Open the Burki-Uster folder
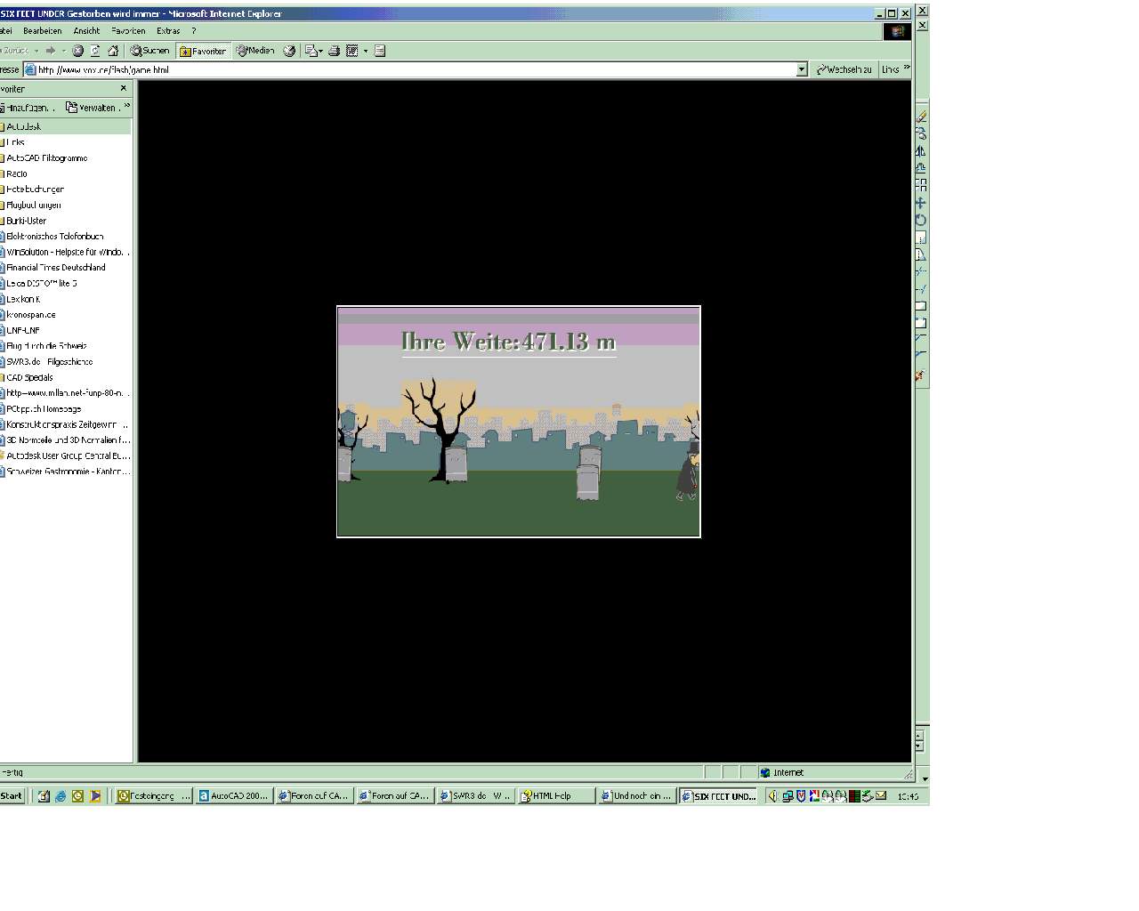1139x911 pixels. 26,221
